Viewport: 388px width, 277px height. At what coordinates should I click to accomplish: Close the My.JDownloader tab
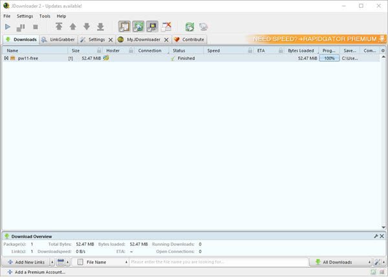point(167,40)
